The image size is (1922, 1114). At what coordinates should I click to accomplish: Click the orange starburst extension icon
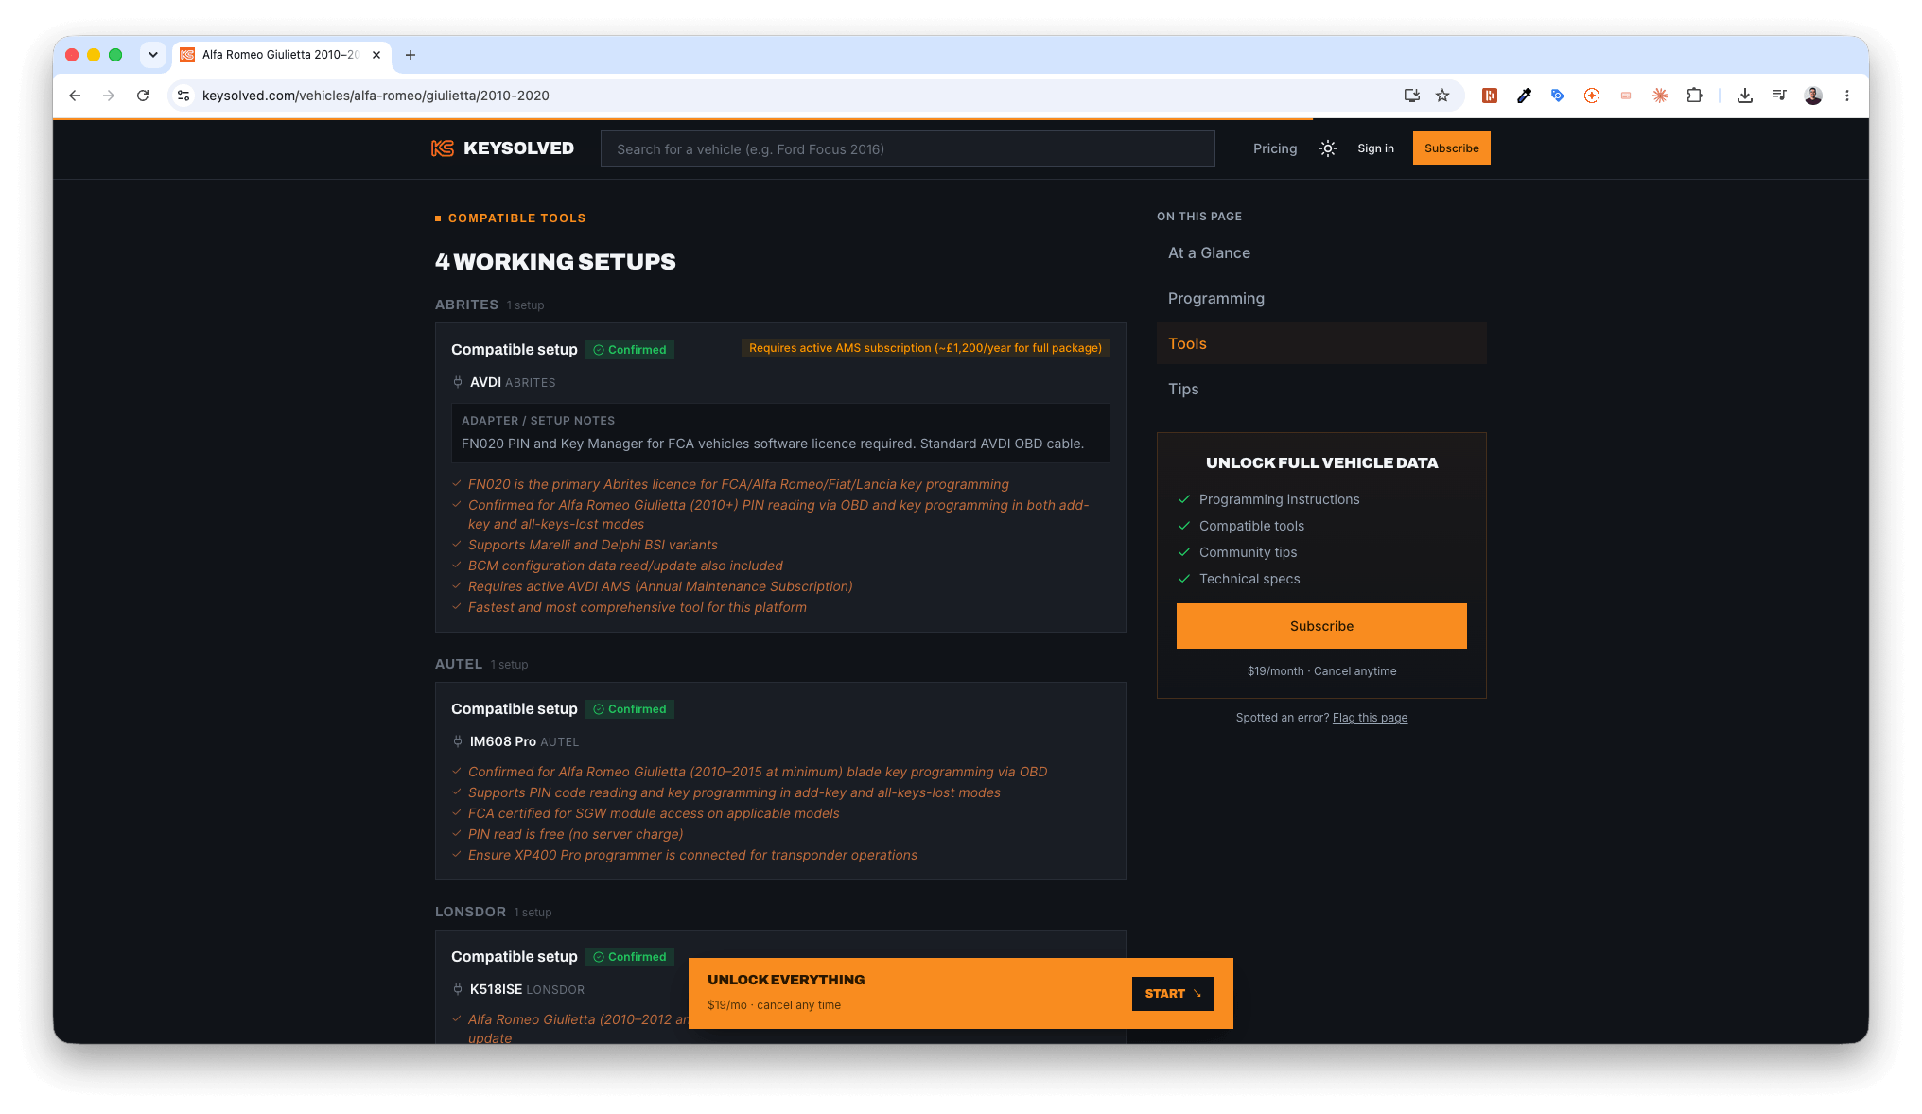coord(1660,96)
